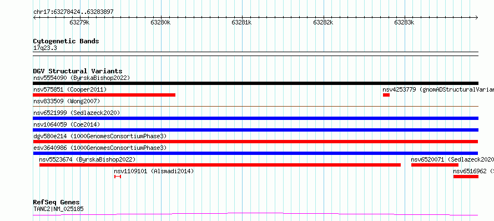Viewport: 494px width, 221px height.
Task: Click the 63283k ruler tick label
Action: click(x=404, y=22)
